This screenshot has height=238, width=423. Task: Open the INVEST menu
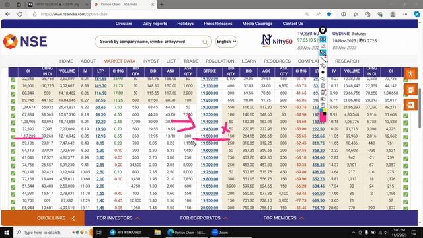coord(151,61)
